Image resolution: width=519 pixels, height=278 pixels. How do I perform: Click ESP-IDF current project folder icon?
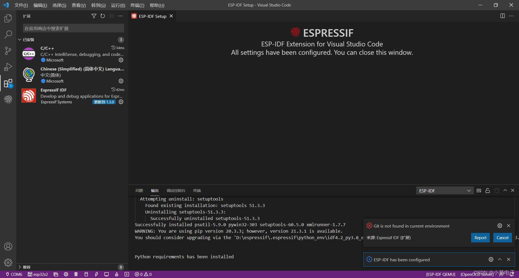tap(56, 274)
